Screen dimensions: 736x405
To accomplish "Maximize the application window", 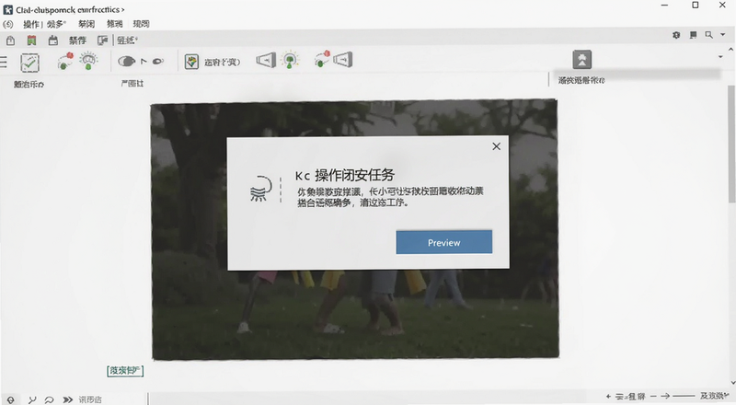I will (x=696, y=6).
